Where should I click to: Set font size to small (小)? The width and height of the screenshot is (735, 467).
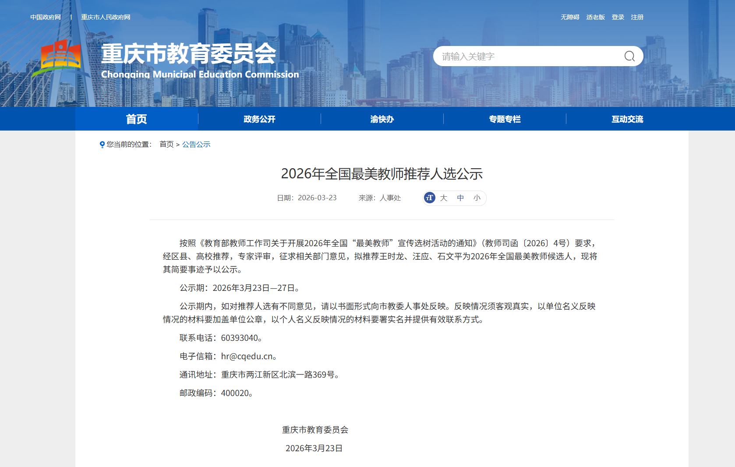477,198
